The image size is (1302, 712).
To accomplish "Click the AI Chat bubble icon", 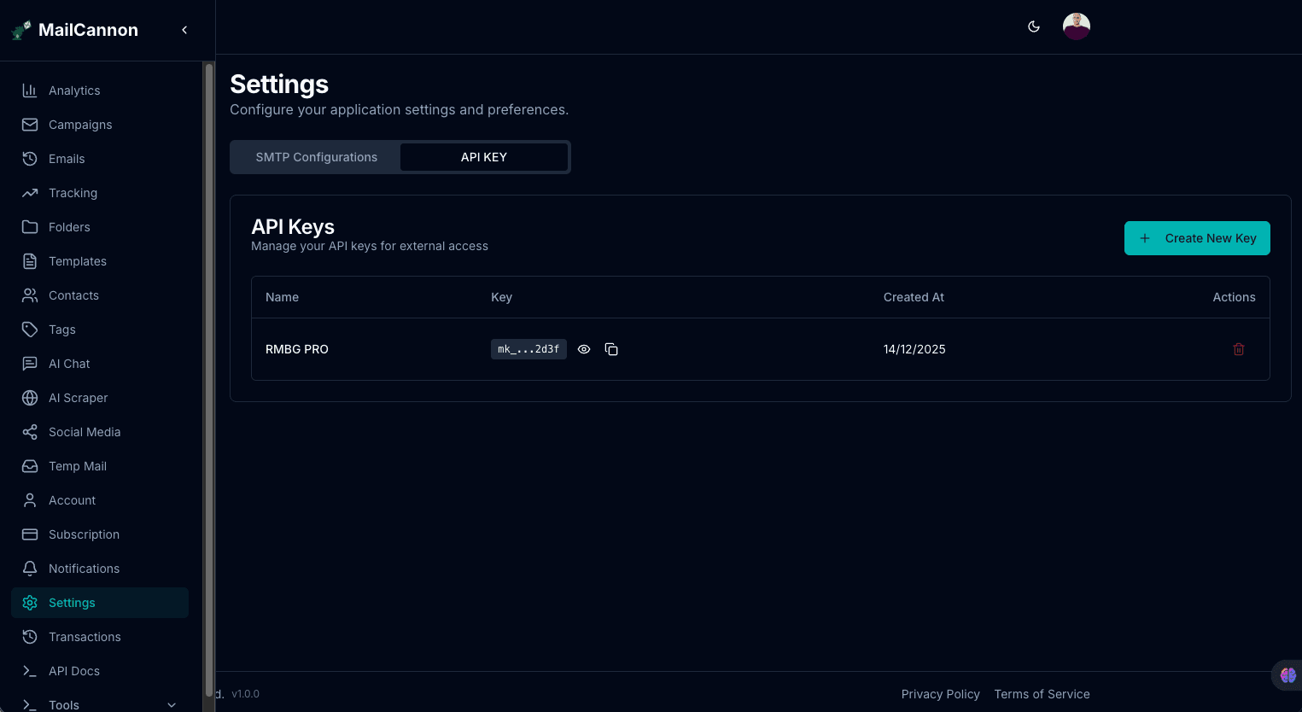I will pos(30,364).
